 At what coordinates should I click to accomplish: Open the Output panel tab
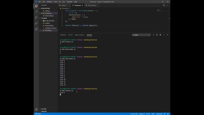pos(70,35)
